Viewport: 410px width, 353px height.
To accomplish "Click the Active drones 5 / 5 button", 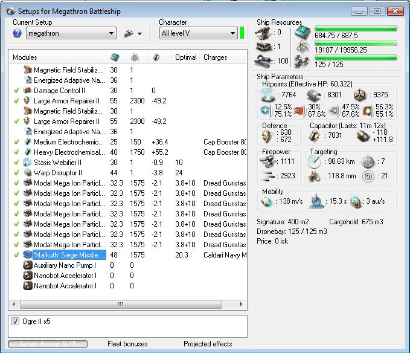I will (48, 343).
